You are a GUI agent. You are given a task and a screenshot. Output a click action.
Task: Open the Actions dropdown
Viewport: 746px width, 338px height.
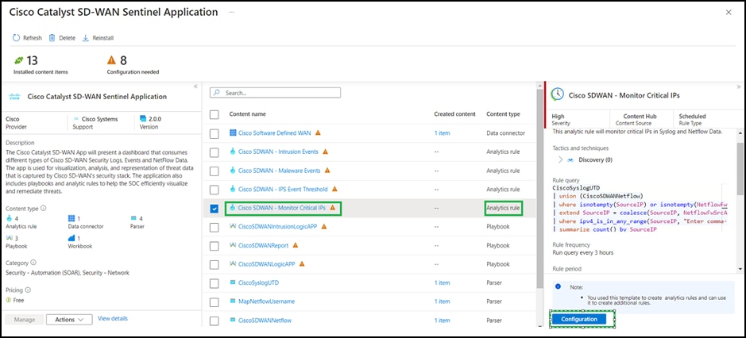[x=69, y=320]
